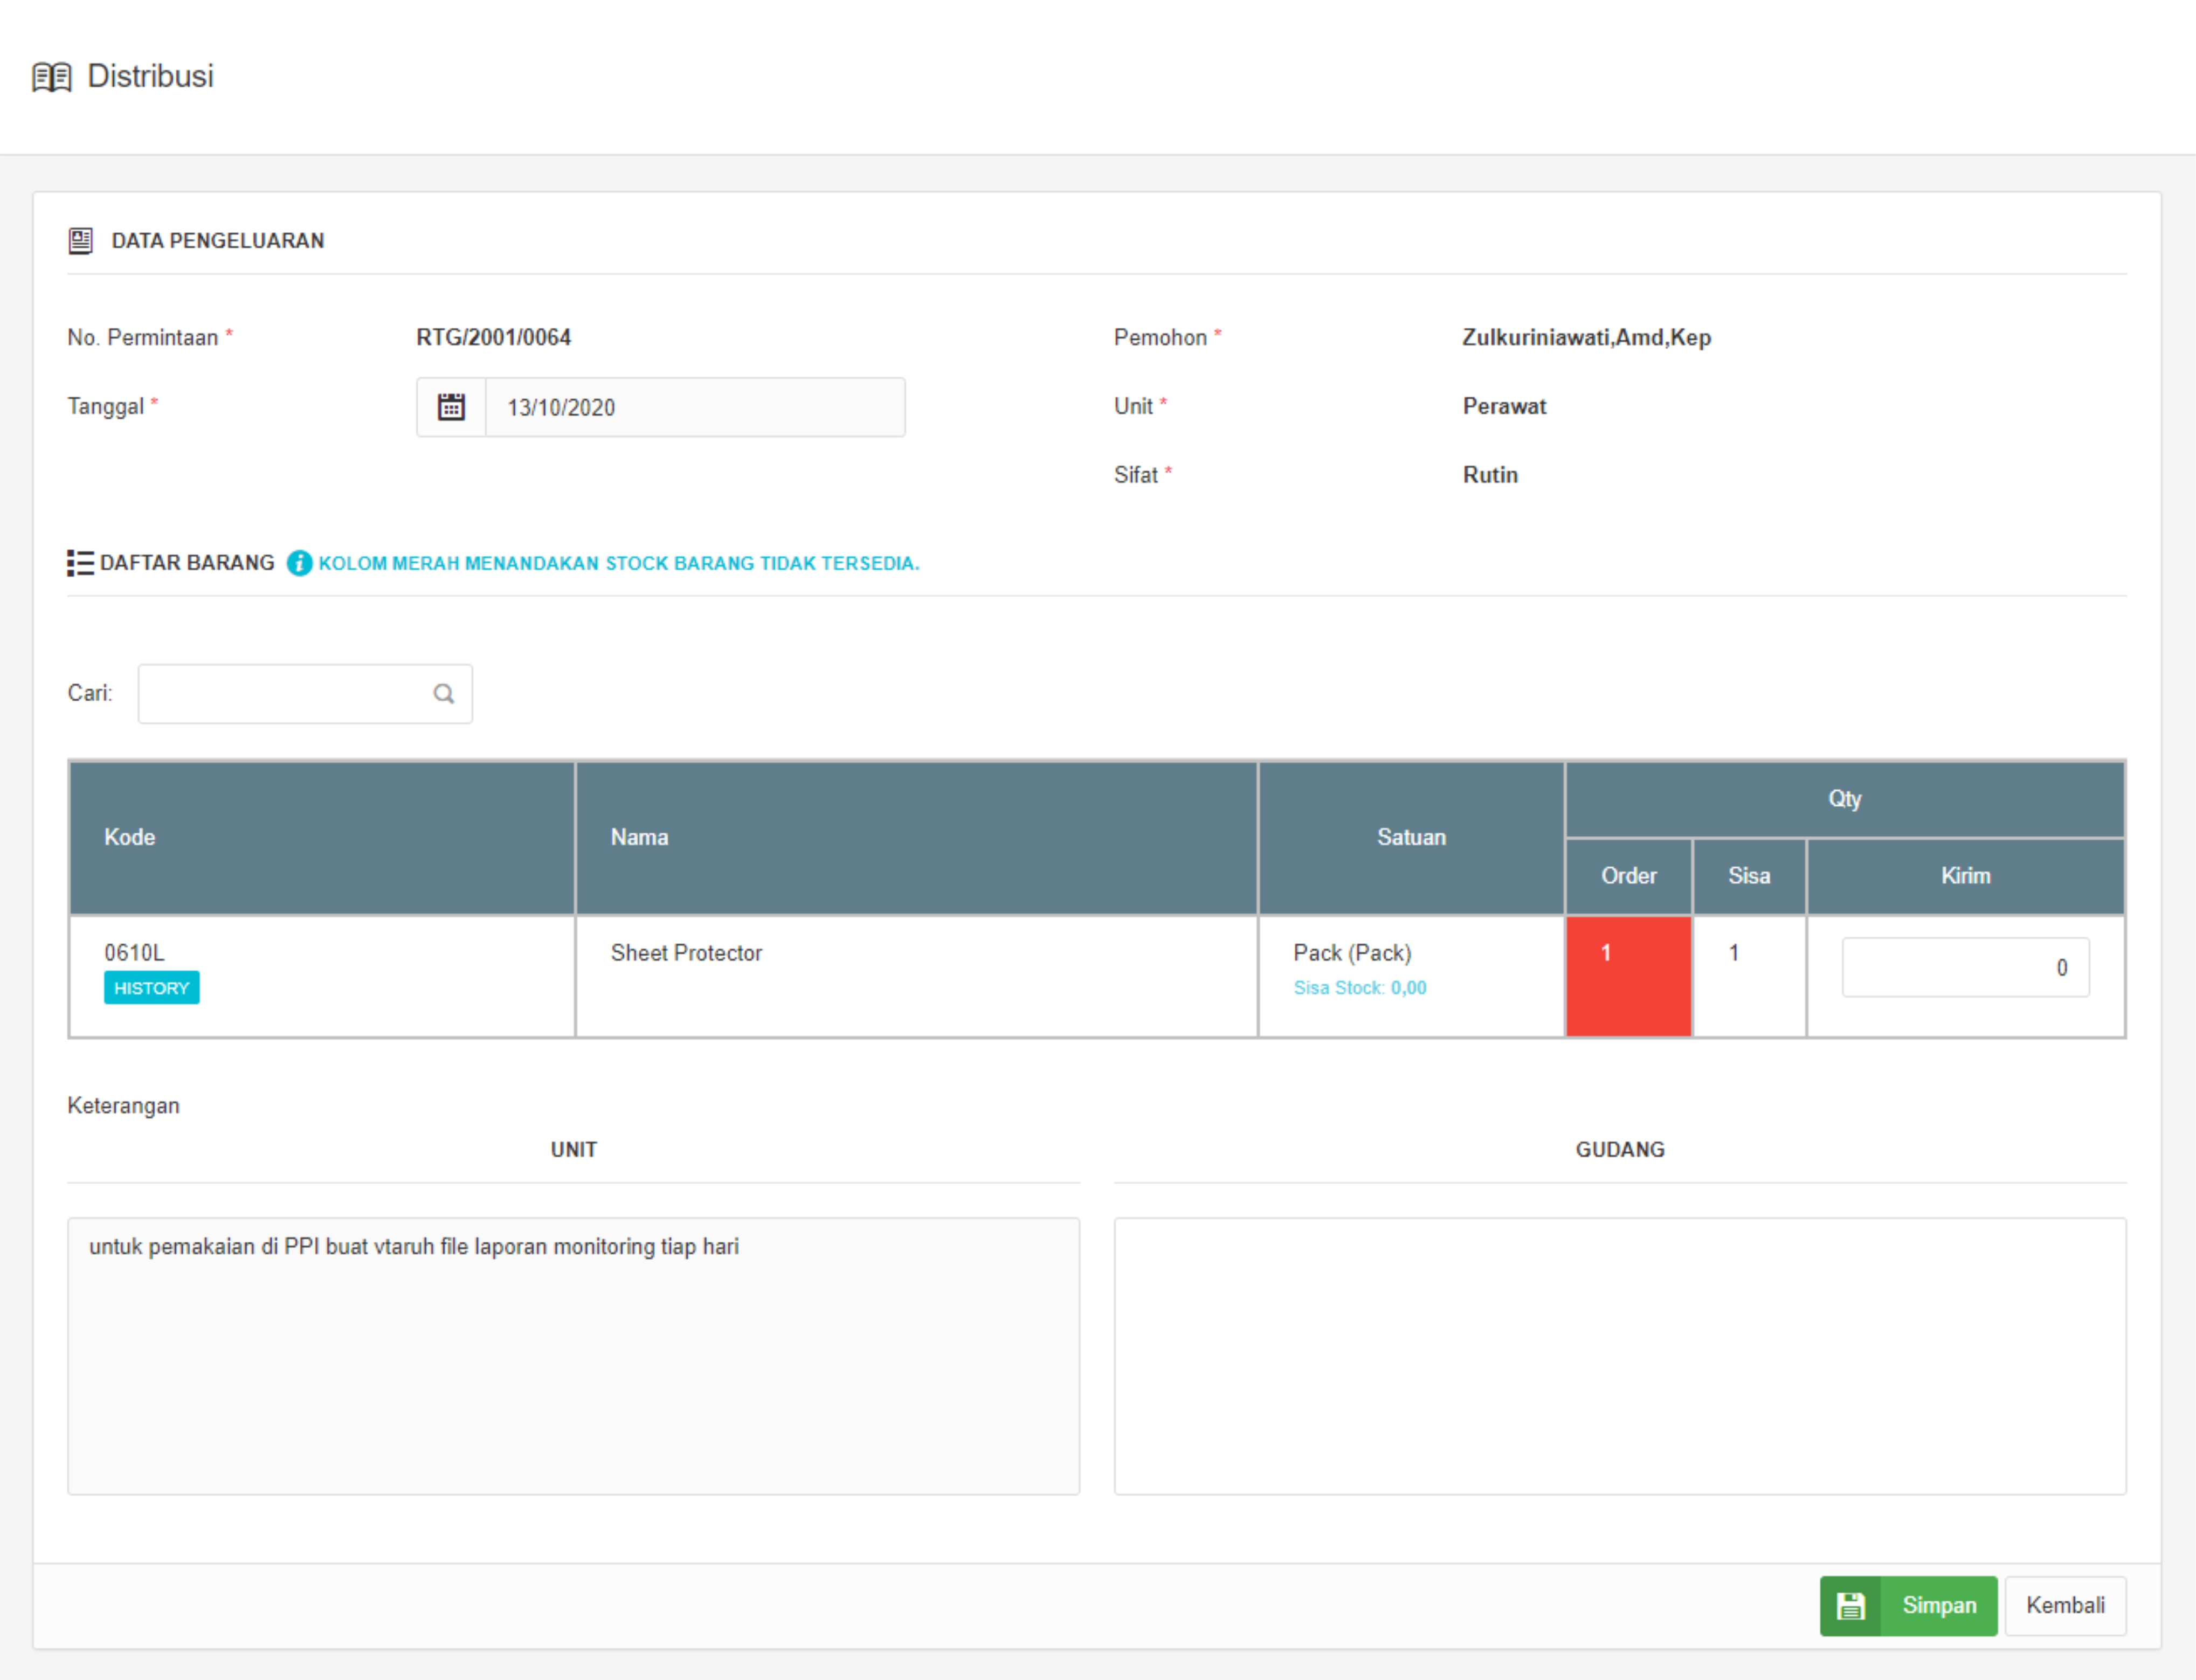Click the blue info circle icon
The width and height of the screenshot is (2196, 1680).
click(299, 563)
